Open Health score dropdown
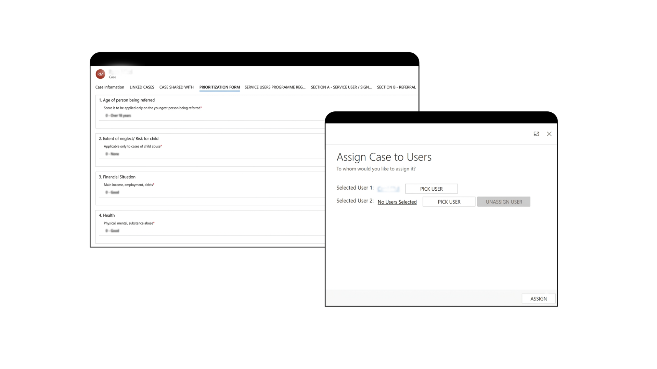657x369 pixels. click(212, 231)
